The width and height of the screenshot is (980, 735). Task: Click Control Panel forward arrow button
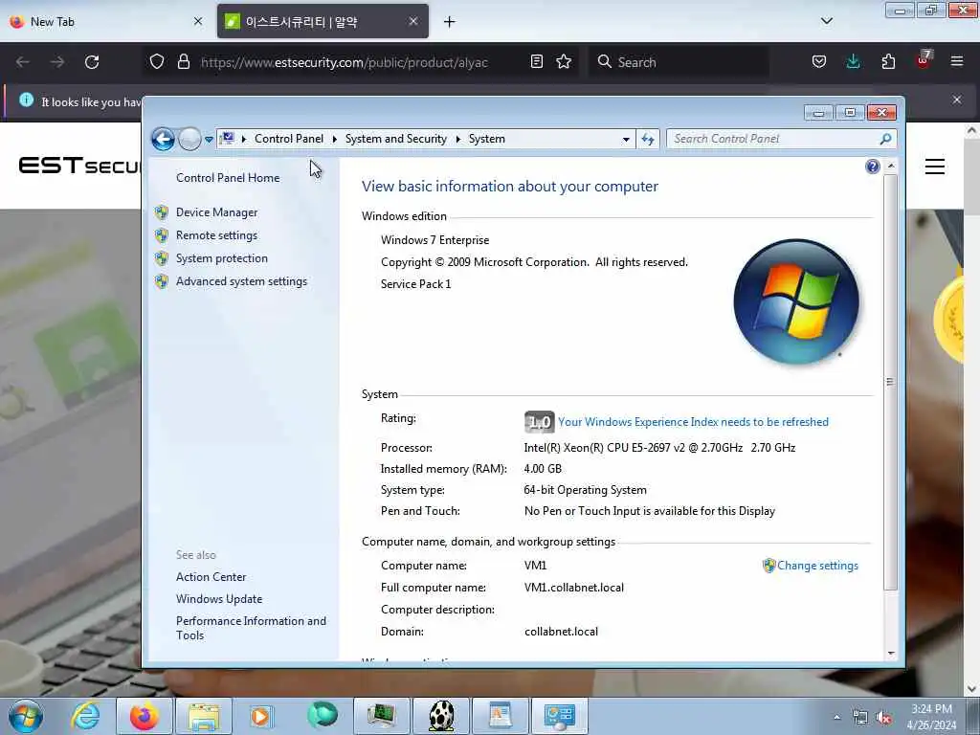[189, 139]
